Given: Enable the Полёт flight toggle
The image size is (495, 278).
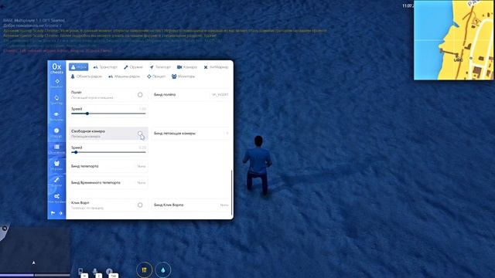Looking at the screenshot, I should [140, 95].
